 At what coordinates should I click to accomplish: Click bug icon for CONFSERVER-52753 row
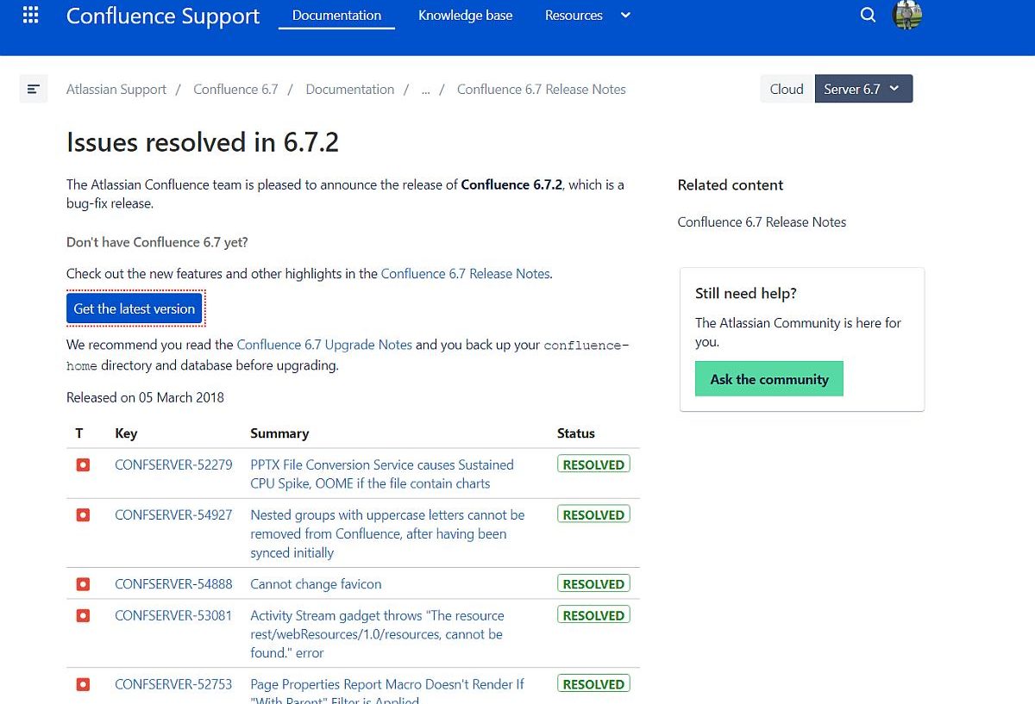[x=83, y=684]
